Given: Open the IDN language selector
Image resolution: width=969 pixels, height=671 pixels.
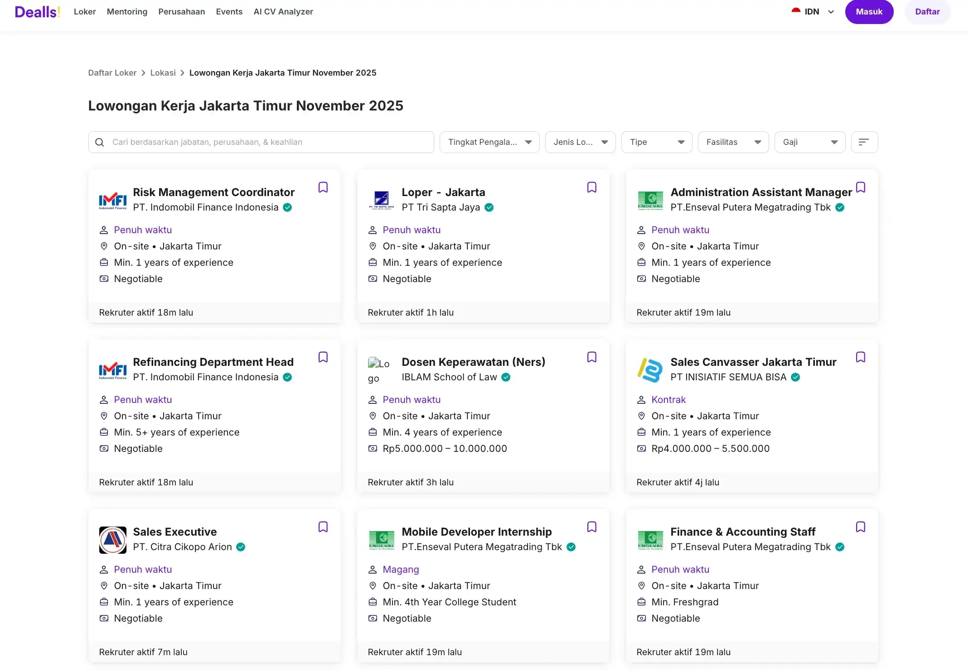Looking at the screenshot, I should 813,12.
